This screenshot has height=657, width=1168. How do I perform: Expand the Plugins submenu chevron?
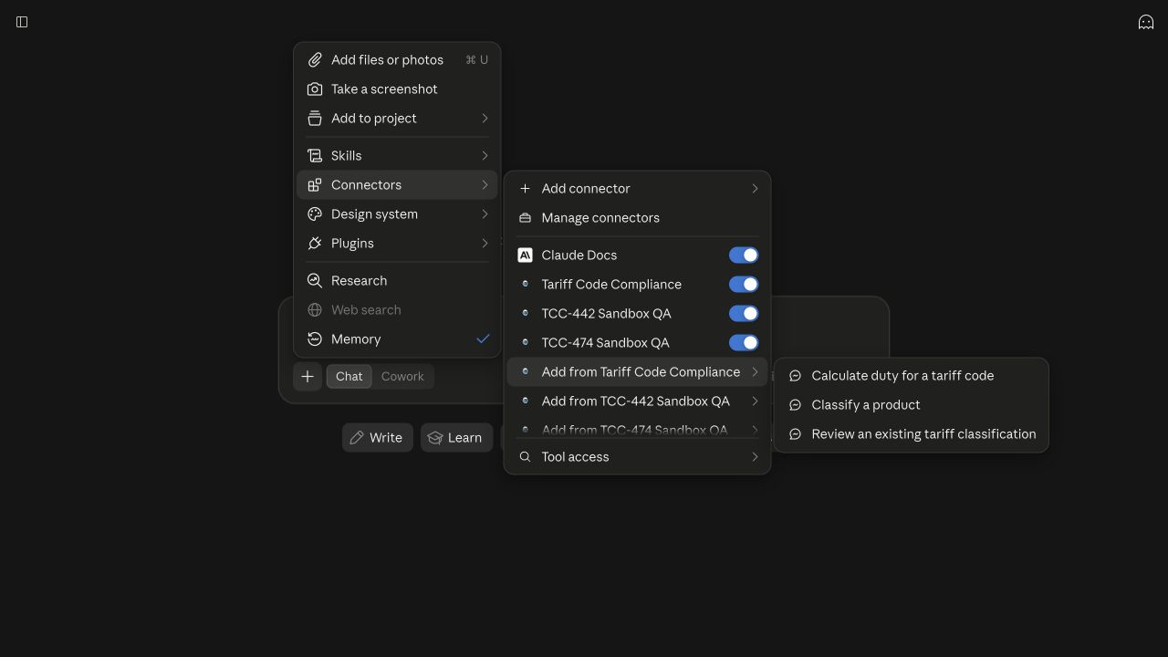coord(485,244)
